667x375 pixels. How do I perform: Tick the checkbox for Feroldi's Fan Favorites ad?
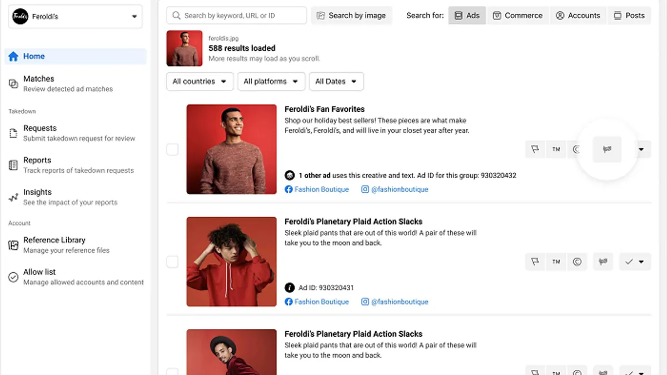coord(173,149)
